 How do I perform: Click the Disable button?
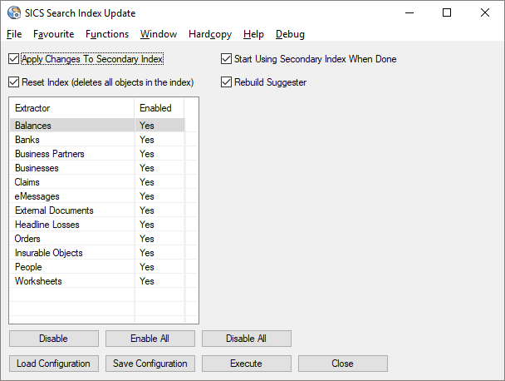54,339
